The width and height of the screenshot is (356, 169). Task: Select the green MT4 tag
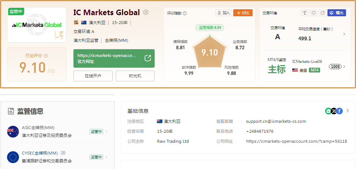click(x=314, y=70)
